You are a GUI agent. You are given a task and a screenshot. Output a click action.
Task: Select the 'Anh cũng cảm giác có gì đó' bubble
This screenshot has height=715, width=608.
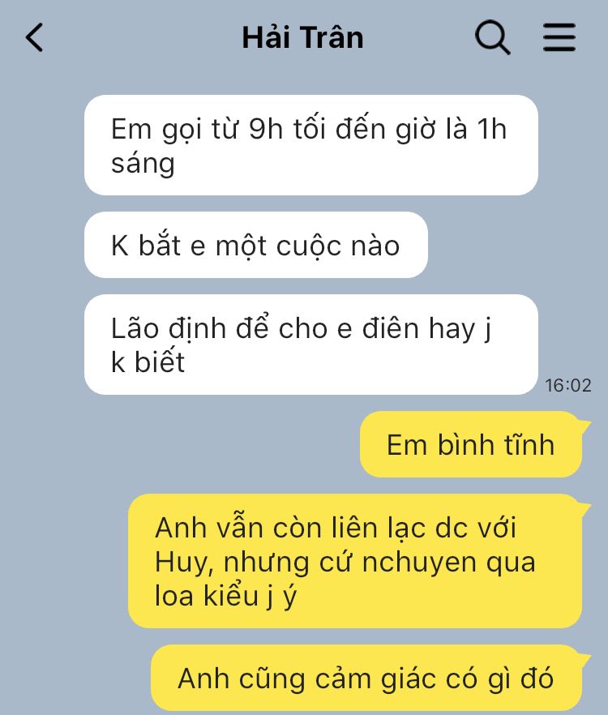coord(366,678)
